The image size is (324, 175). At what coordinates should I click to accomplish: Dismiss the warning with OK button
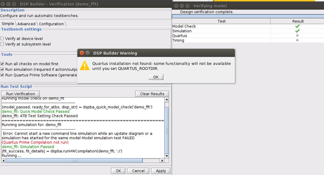[156, 77]
